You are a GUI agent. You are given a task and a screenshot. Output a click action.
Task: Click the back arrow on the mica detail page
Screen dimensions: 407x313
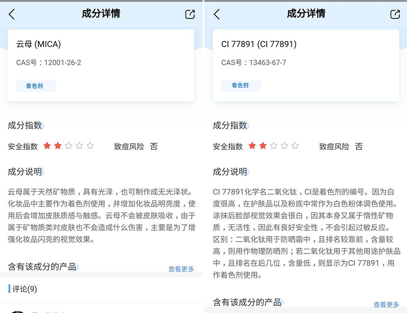tap(11, 13)
